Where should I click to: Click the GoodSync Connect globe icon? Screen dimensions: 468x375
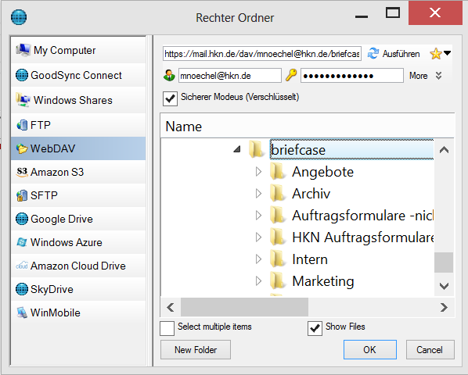pyautogui.click(x=22, y=75)
